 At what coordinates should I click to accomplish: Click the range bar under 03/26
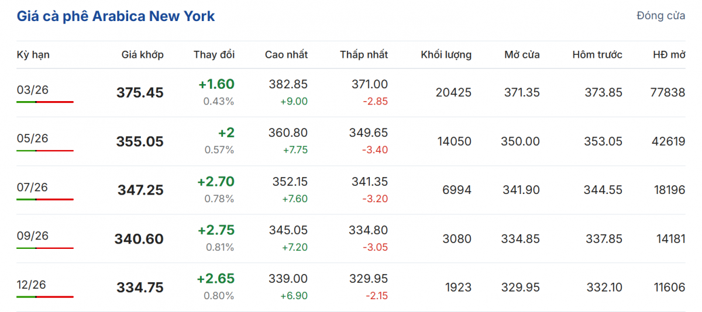click(x=45, y=102)
